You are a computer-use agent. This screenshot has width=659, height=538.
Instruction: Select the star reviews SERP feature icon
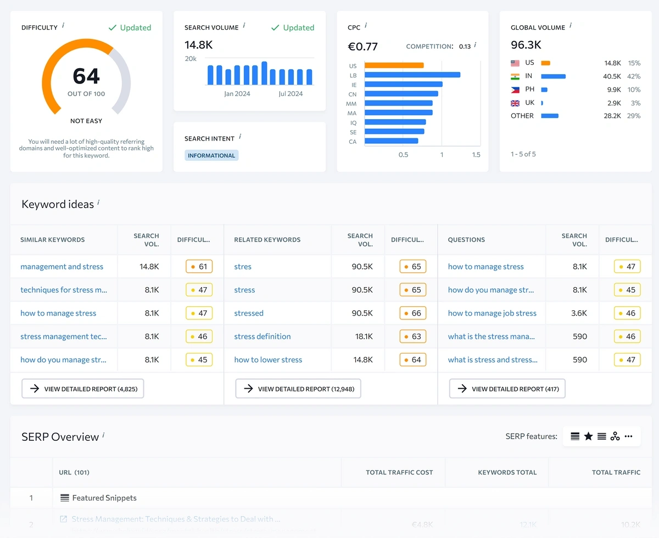(588, 436)
